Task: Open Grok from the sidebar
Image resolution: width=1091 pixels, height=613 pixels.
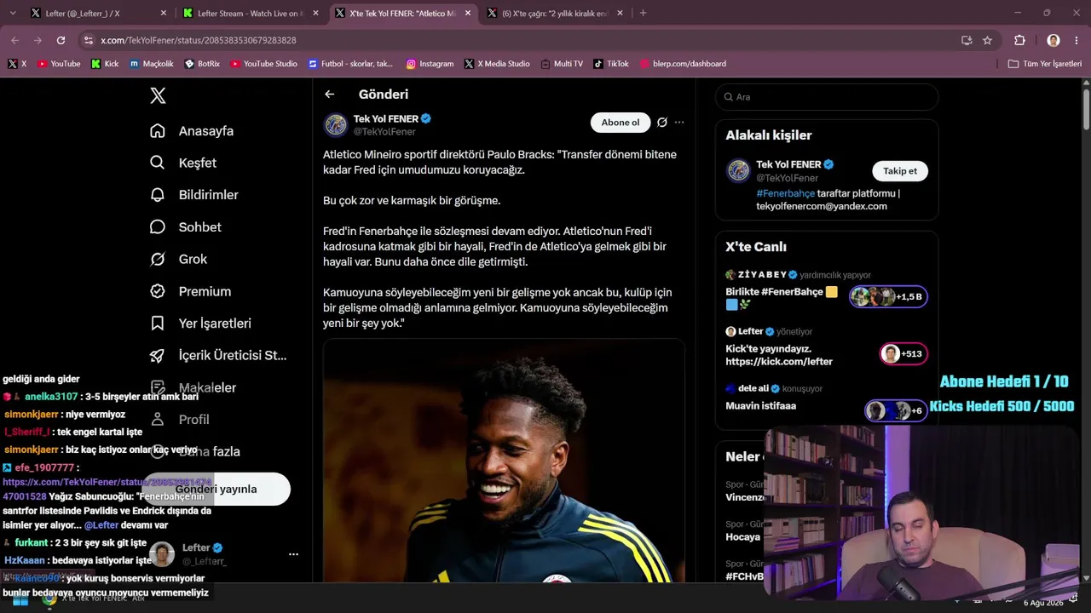Action: click(x=178, y=259)
